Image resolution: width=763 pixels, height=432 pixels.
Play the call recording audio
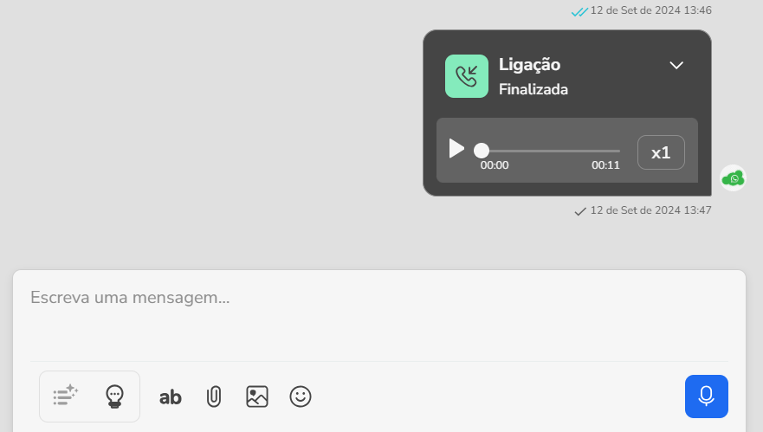[x=456, y=148]
